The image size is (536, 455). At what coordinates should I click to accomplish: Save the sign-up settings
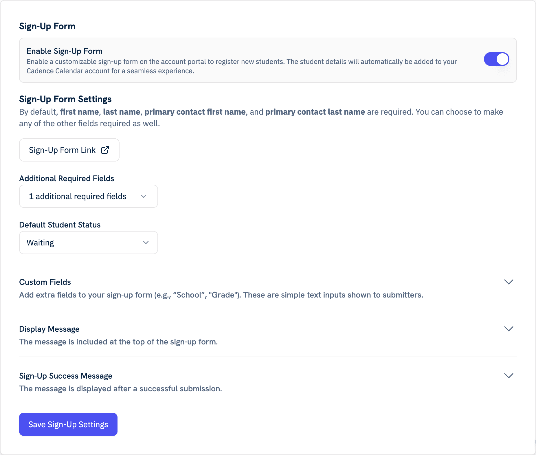68,424
